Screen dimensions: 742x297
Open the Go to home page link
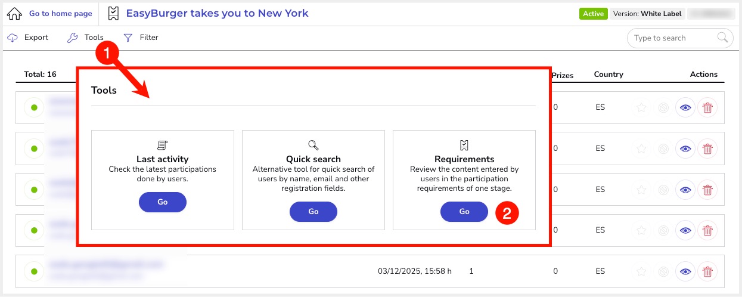[x=60, y=14]
